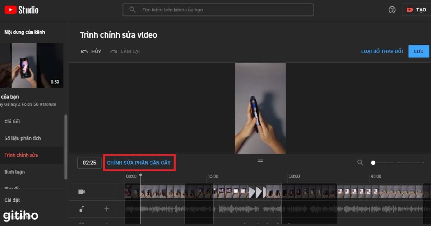Click the "LOẠI BỎ THAY ĐỔI" link

(x=382, y=51)
